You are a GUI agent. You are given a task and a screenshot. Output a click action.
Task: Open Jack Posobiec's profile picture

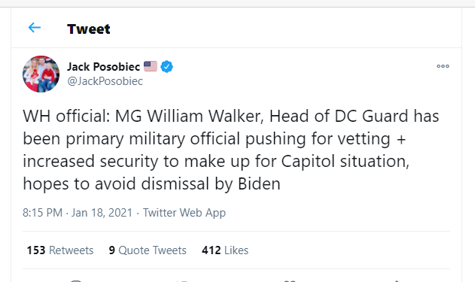(x=41, y=74)
